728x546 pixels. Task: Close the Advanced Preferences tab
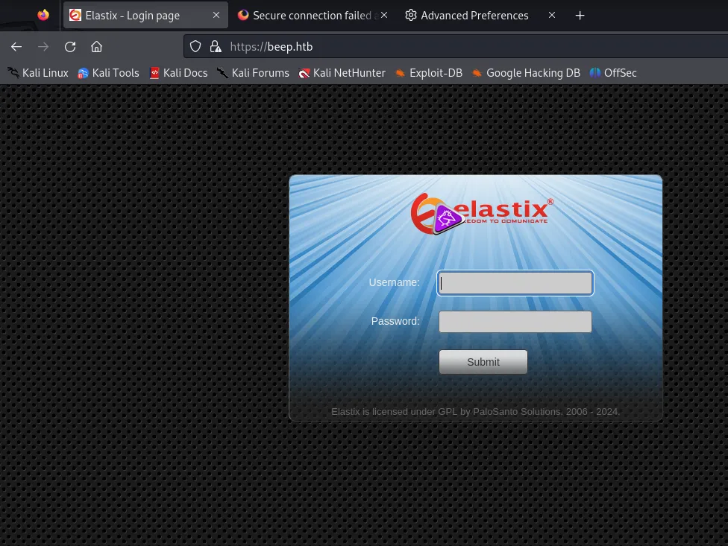[551, 16]
